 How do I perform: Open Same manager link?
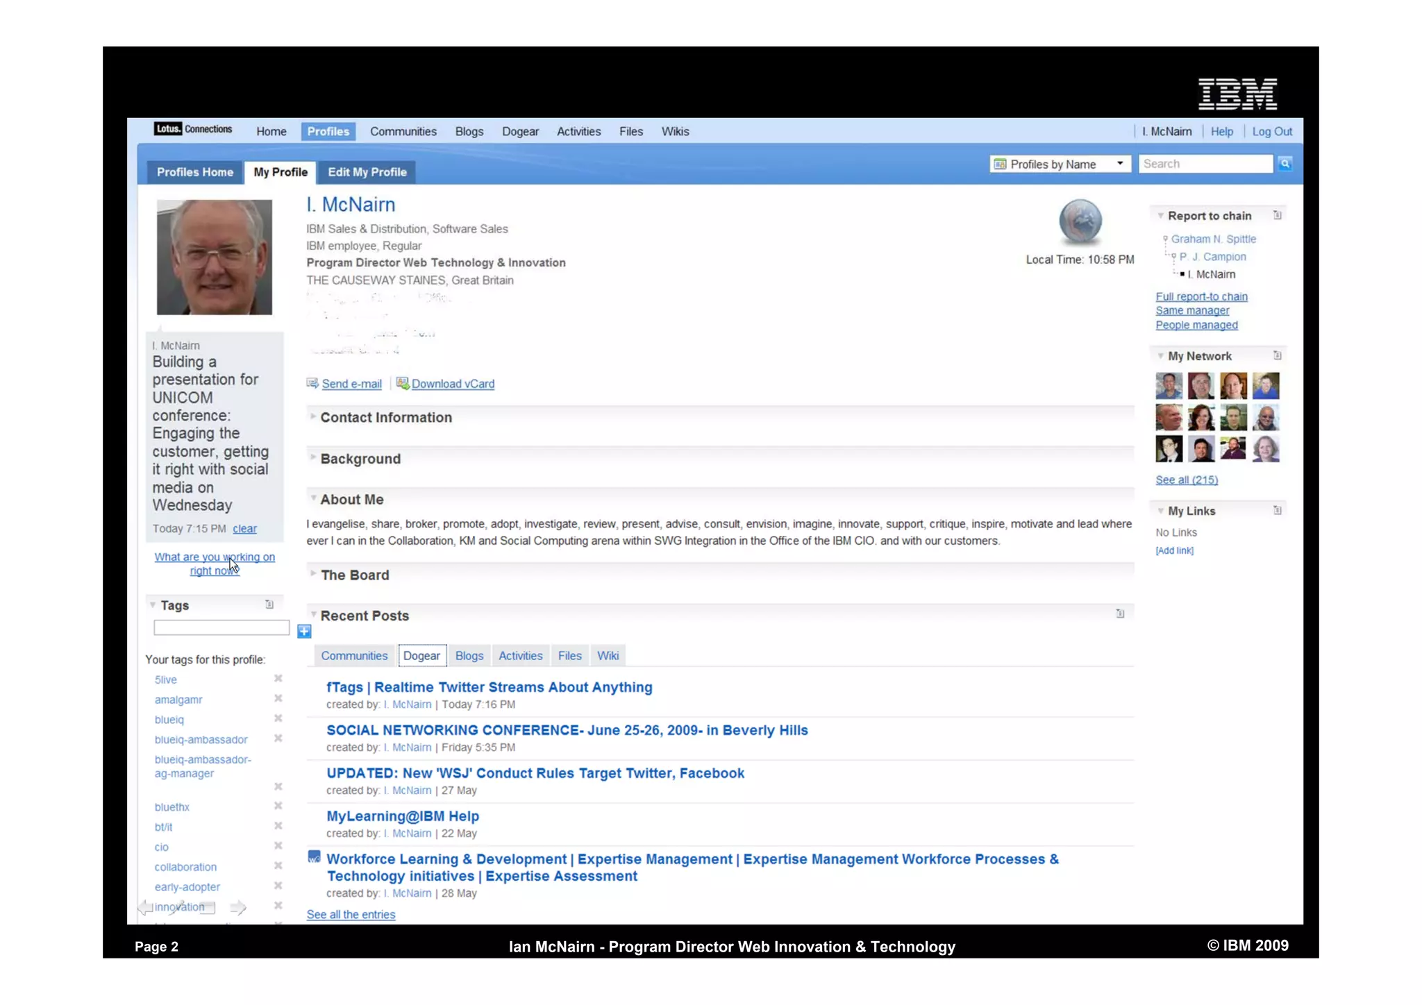(x=1192, y=310)
